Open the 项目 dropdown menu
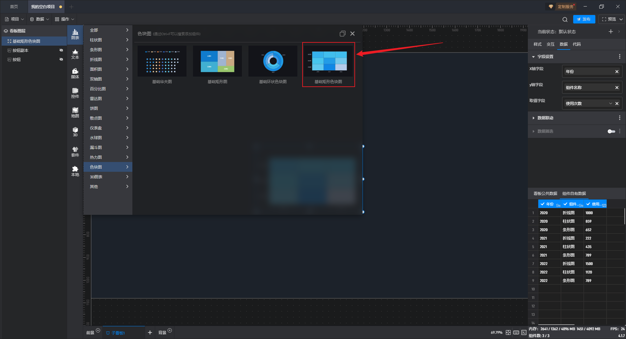626x339 pixels. [x=14, y=19]
